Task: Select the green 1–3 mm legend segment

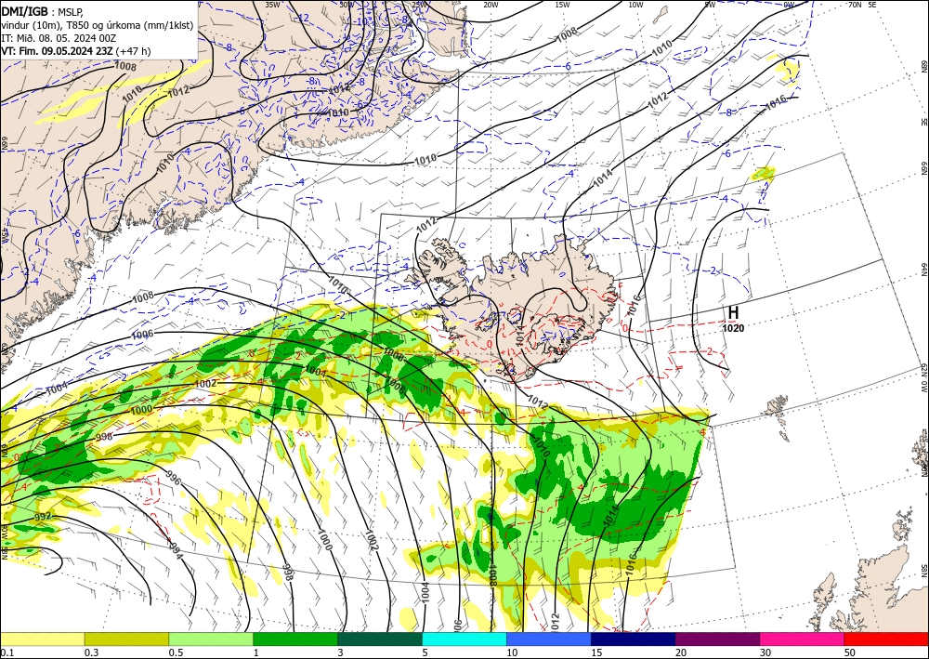Action: coord(295,639)
